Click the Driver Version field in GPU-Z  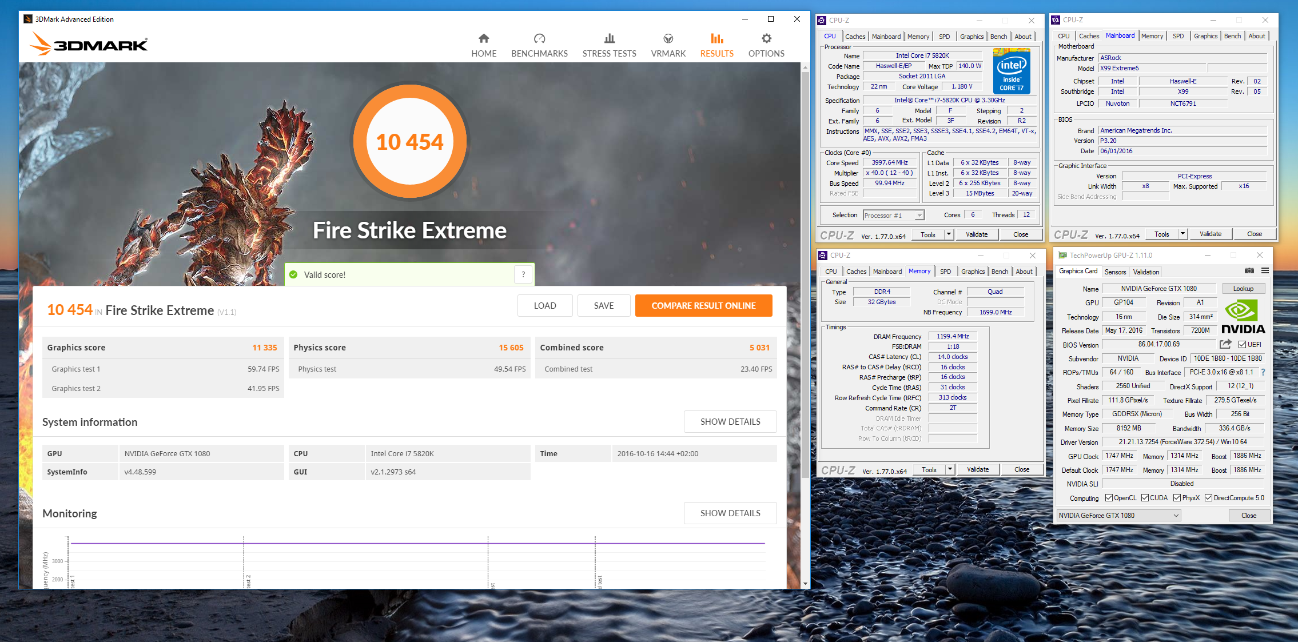click(x=1183, y=442)
